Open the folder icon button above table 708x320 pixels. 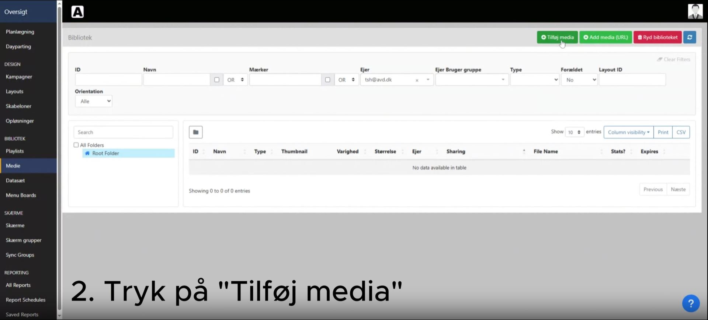[195, 132]
